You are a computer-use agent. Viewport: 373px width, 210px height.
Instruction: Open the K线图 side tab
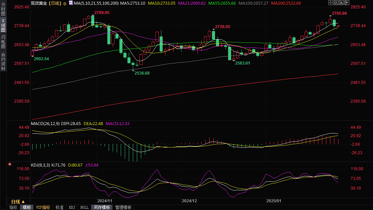click(3, 25)
